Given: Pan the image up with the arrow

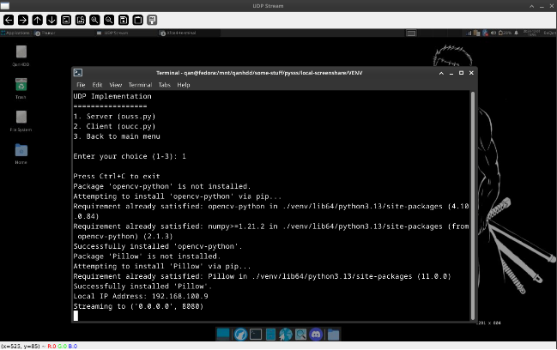Looking at the screenshot, I should (x=37, y=20).
